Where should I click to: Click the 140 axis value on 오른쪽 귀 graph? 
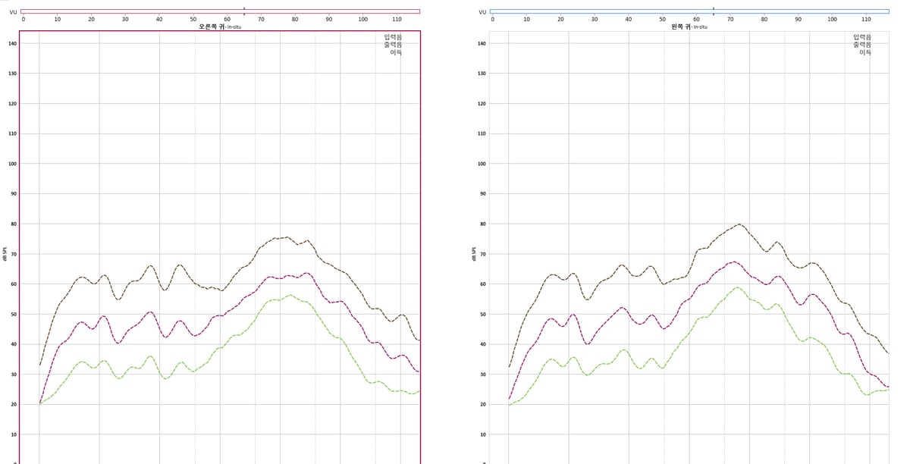click(x=13, y=43)
